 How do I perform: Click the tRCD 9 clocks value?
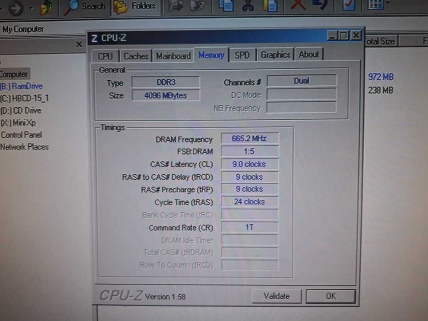(250, 177)
